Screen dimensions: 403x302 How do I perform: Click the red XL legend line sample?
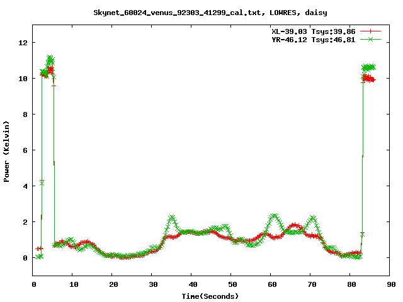pyautogui.click(x=370, y=31)
